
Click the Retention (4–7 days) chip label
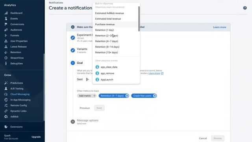(112, 96)
